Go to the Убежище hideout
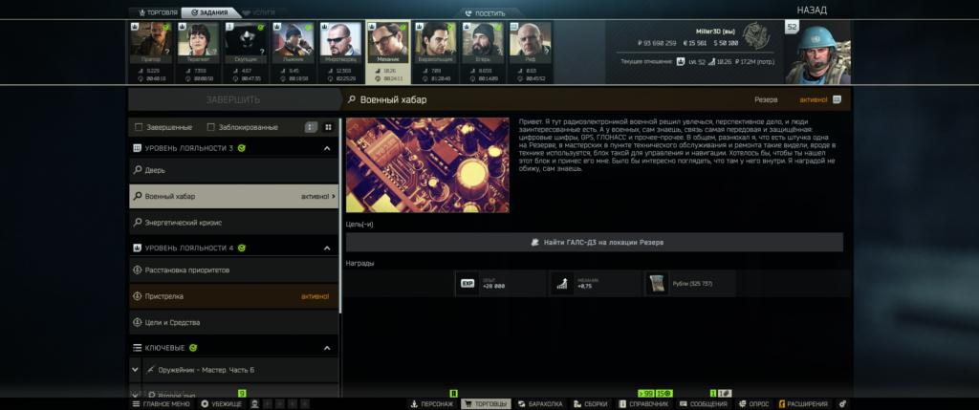This screenshot has width=979, height=410. click(221, 404)
